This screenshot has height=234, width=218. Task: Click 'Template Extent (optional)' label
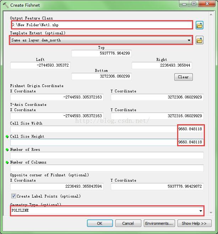pyautogui.click(x=38, y=33)
